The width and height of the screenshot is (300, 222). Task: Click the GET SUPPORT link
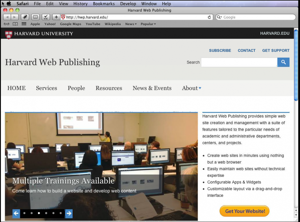tap(276, 50)
